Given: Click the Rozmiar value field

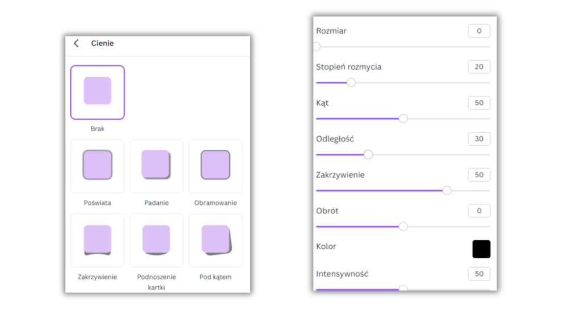Looking at the screenshot, I should pyautogui.click(x=479, y=31).
